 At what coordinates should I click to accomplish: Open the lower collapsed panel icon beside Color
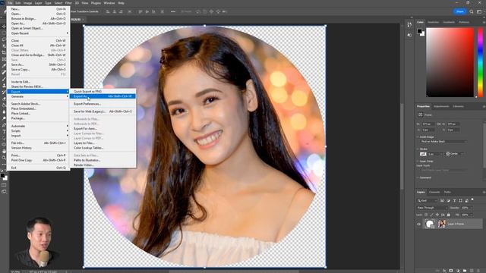click(x=409, y=35)
